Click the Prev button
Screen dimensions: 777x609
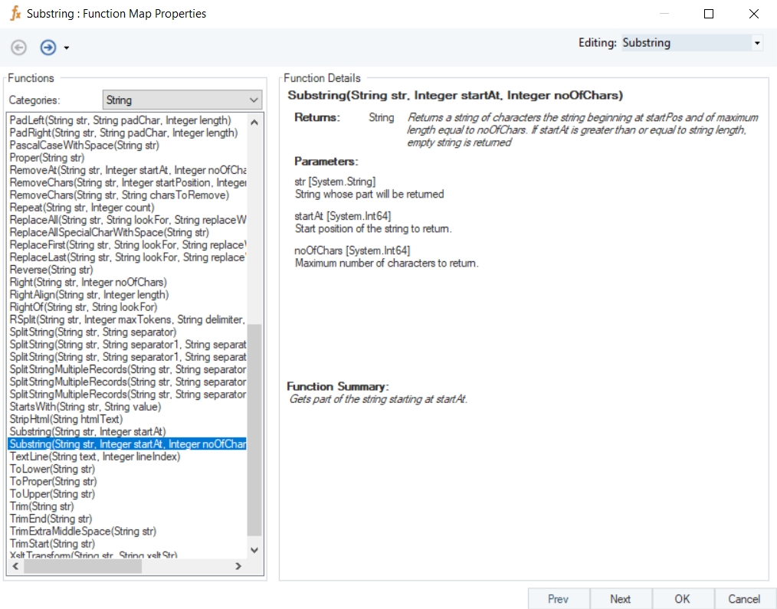tap(559, 599)
